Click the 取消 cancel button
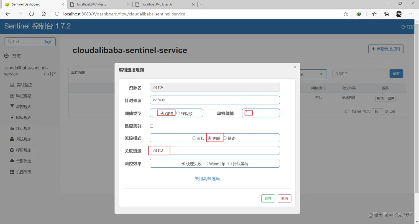419x224 pixels. click(285, 198)
